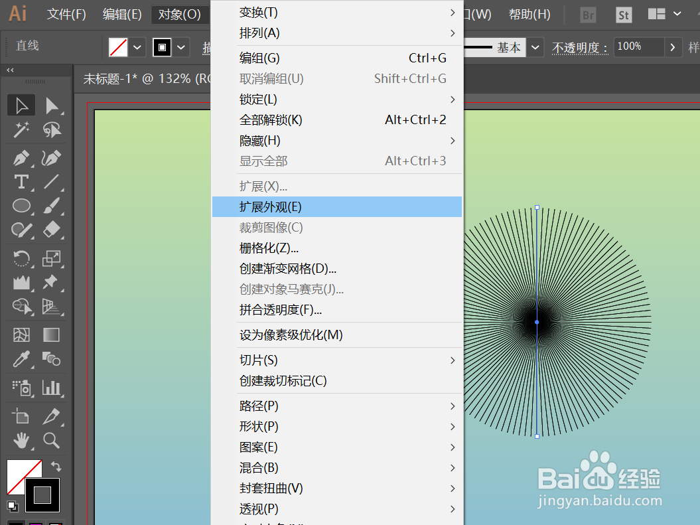The image size is (700, 525).
Task: Select the Perspective Grid tool
Action: [52, 306]
